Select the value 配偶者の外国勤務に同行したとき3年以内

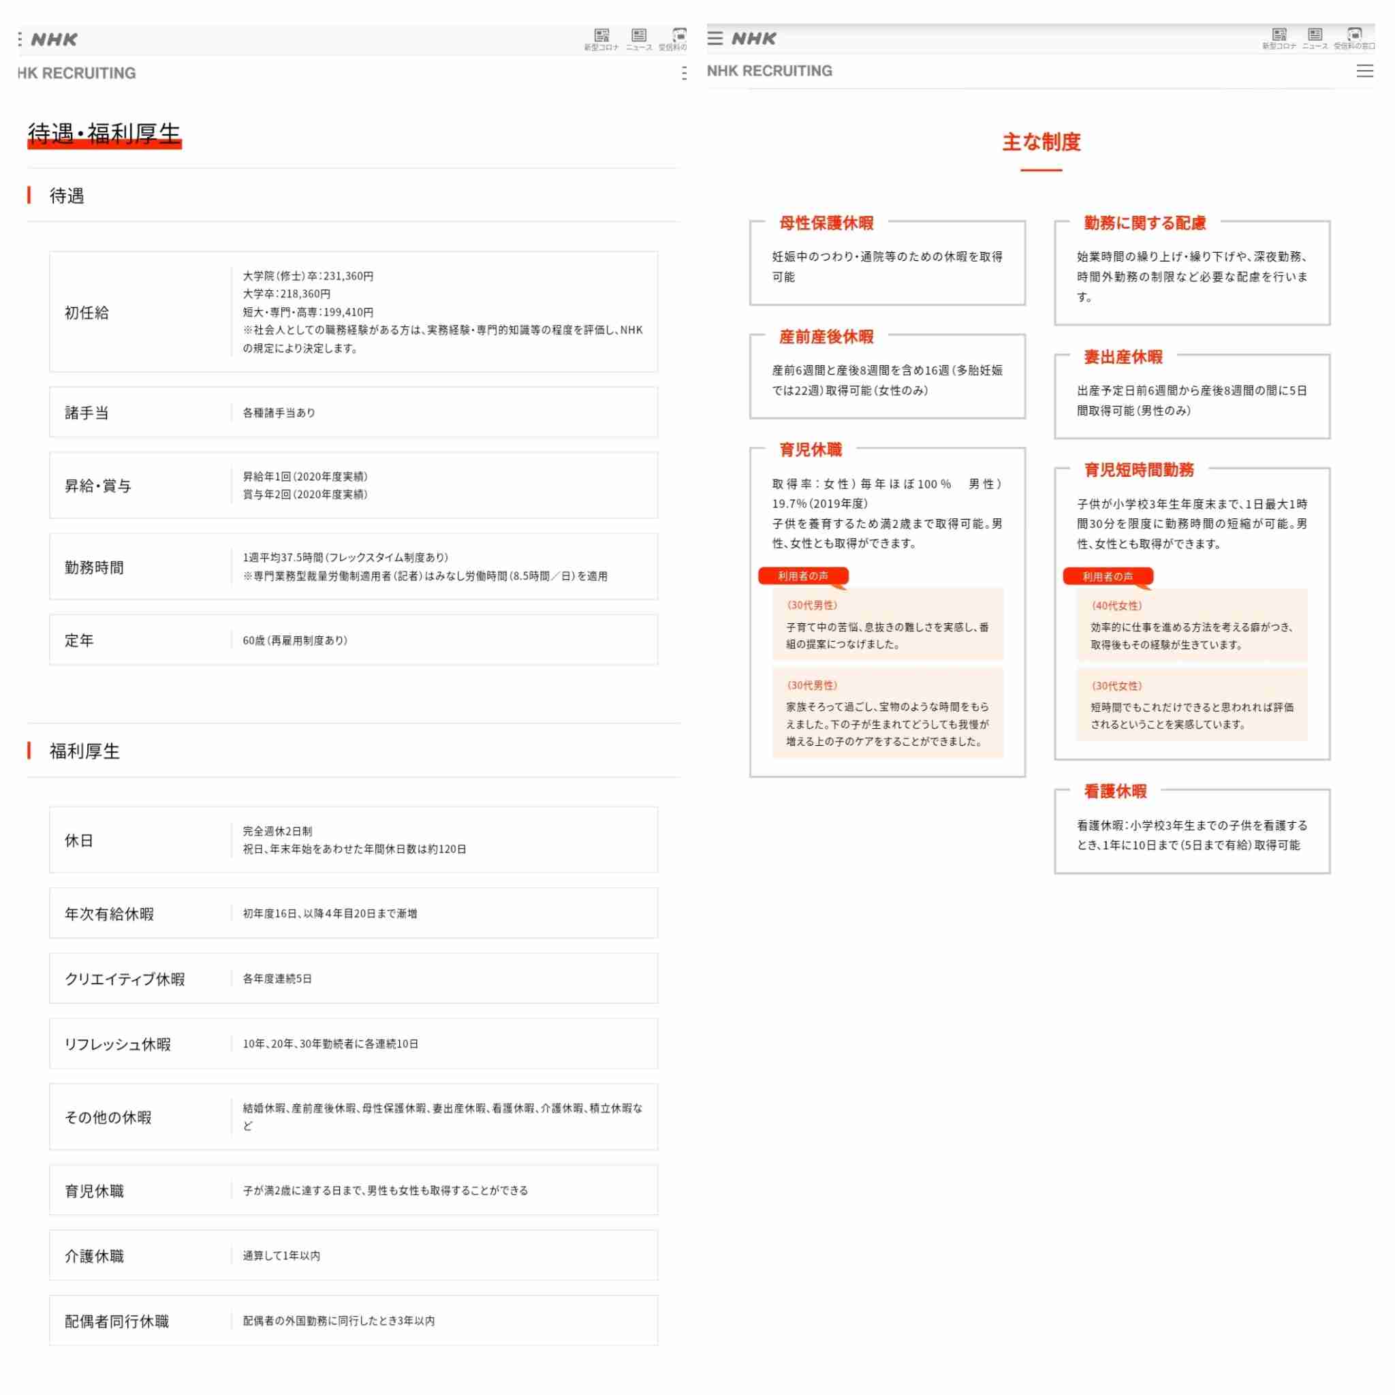pyautogui.click(x=339, y=1321)
